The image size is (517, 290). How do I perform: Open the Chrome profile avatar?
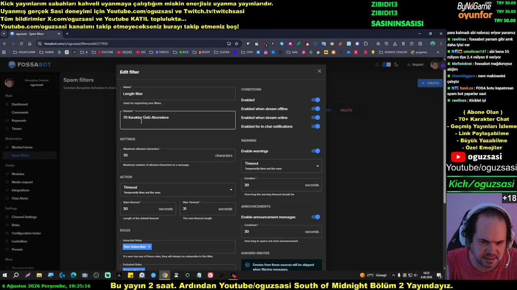pyautogui.click(x=433, y=43)
